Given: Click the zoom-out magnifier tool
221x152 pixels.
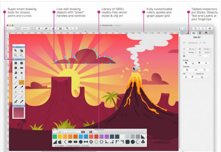Looking at the screenshot, I should 21,55.
